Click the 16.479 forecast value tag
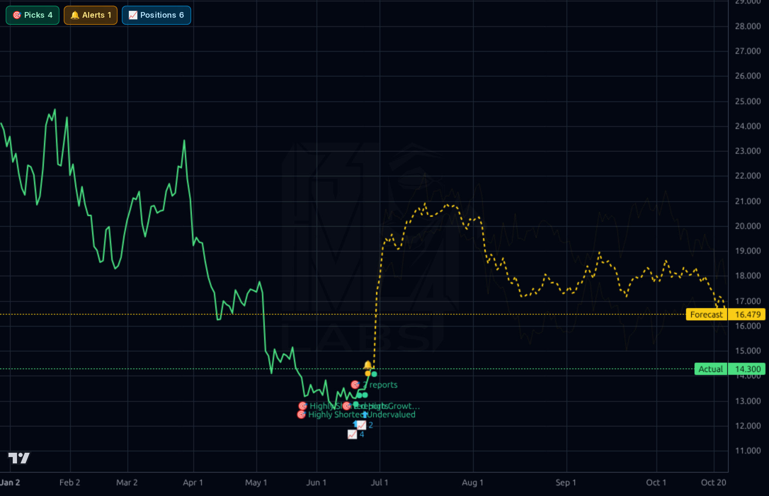The height and width of the screenshot is (496, 769). (x=747, y=315)
